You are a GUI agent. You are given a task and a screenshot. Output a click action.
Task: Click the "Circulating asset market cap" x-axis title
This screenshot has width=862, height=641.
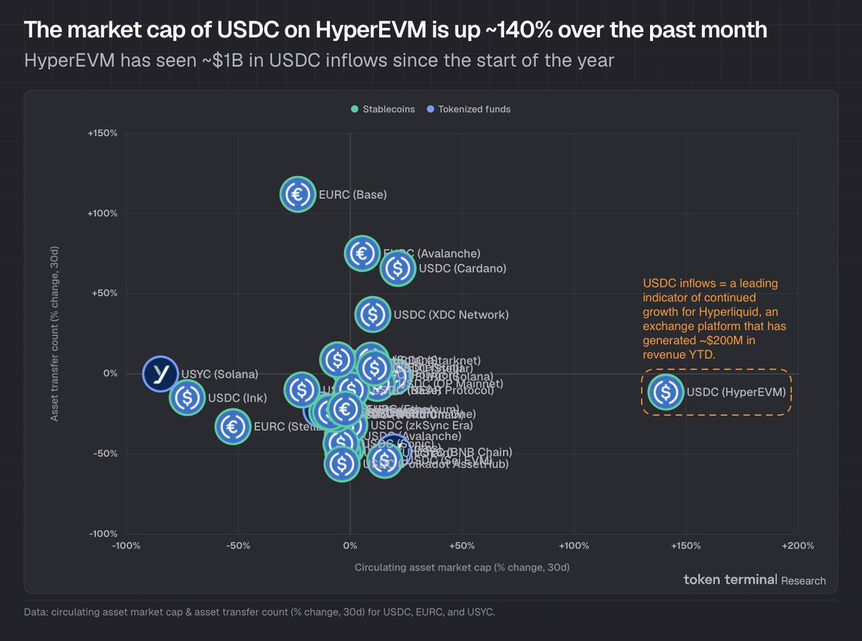[462, 568]
